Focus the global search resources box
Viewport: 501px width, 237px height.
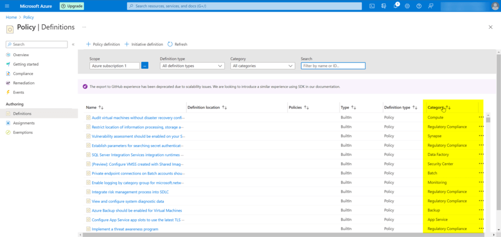(245, 6)
